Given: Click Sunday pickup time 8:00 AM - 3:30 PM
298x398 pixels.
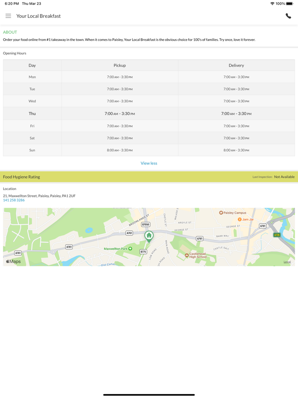Looking at the screenshot, I should (120, 150).
